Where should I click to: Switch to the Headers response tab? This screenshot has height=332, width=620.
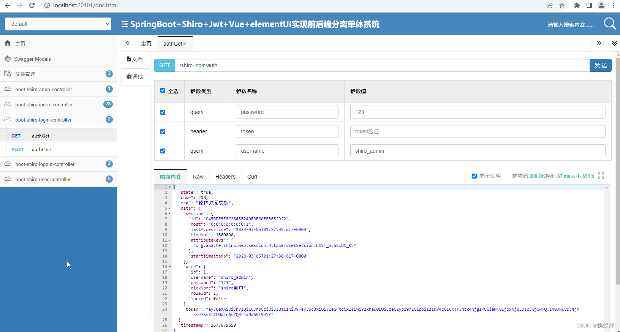[225, 177]
